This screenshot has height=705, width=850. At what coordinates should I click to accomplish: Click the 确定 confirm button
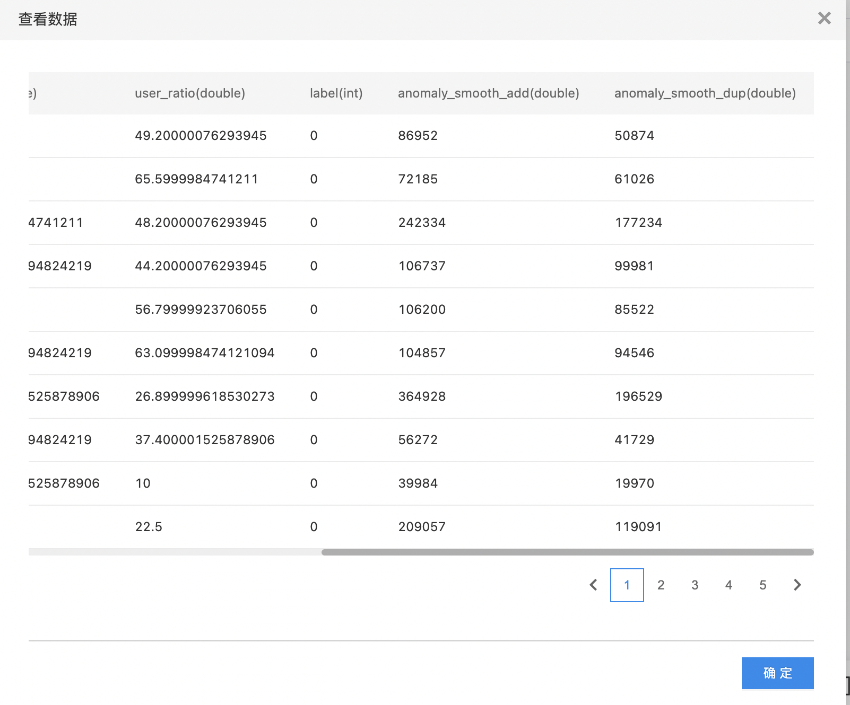pos(777,673)
